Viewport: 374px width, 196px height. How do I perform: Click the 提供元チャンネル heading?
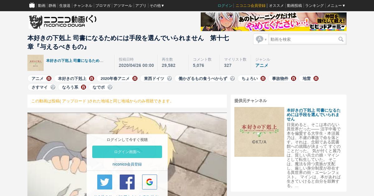tap(251, 100)
